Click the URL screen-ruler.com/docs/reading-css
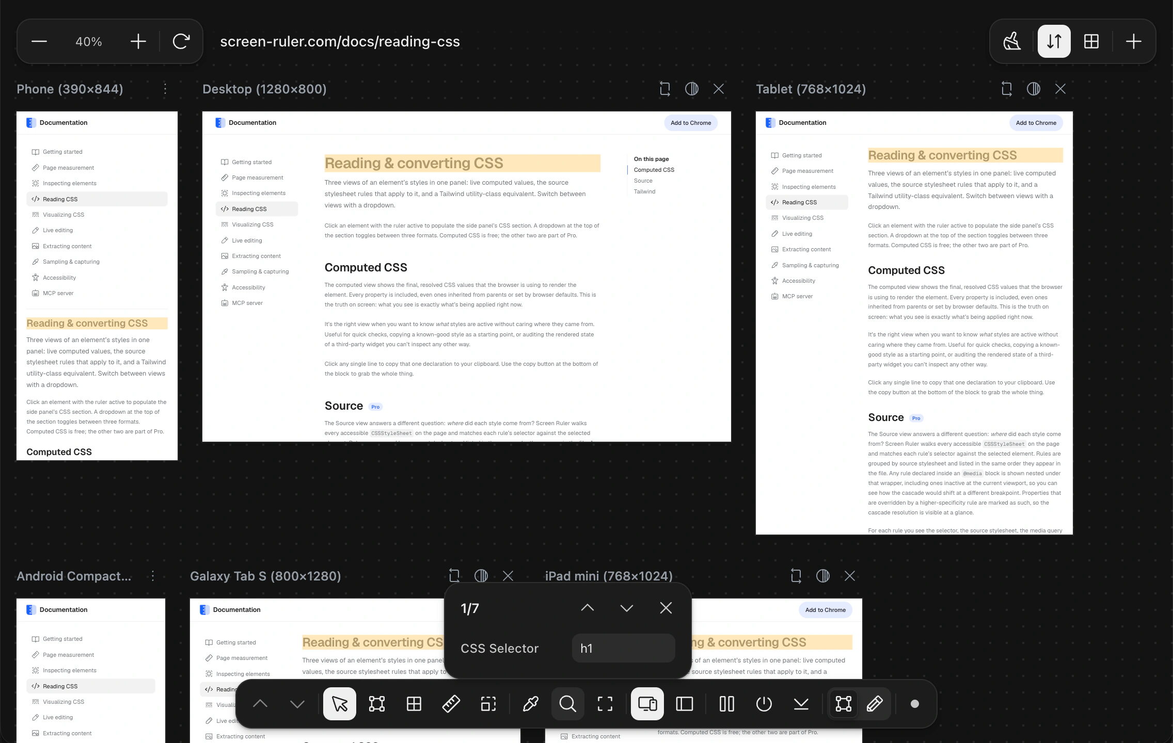Screen dimensions: 1173x743 click(340, 41)
